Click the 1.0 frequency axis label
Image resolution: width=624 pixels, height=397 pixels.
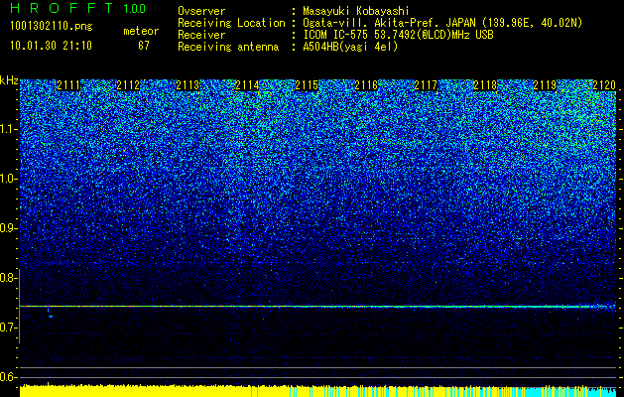tap(9, 179)
